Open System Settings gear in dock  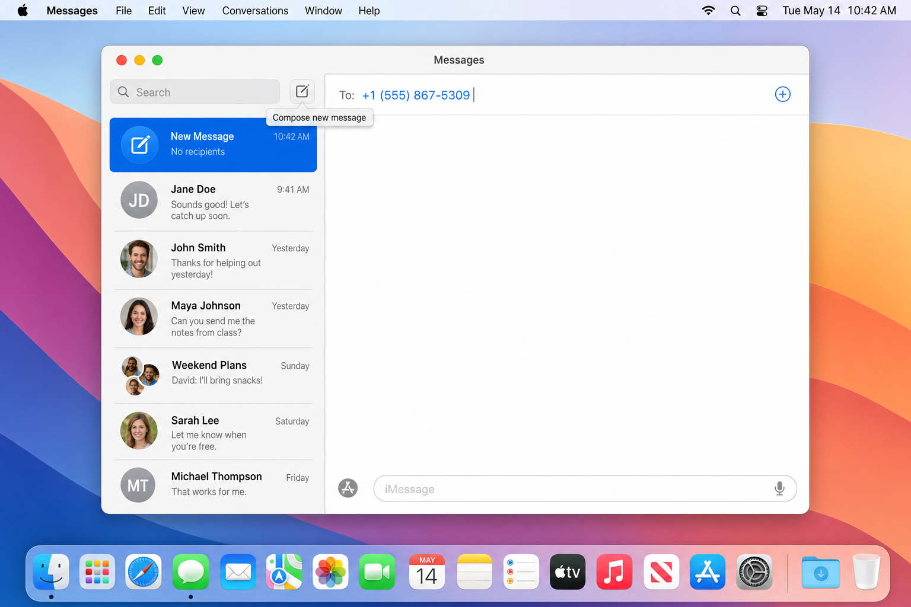click(754, 572)
